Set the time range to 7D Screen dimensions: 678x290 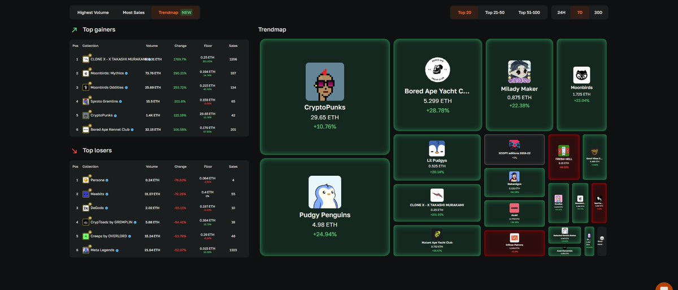[580, 12]
